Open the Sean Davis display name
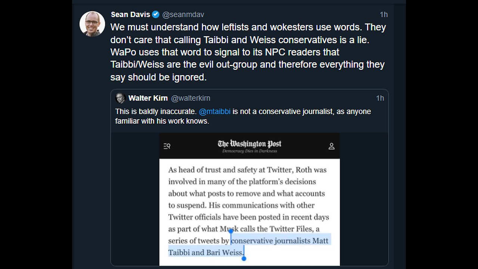 [x=130, y=15]
